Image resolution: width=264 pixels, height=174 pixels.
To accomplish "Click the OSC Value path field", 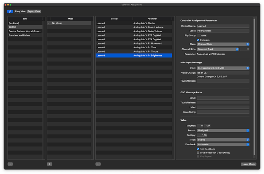I will (x=223, y=98).
